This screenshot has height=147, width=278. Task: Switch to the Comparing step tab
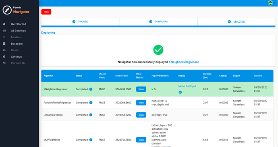click(158, 22)
